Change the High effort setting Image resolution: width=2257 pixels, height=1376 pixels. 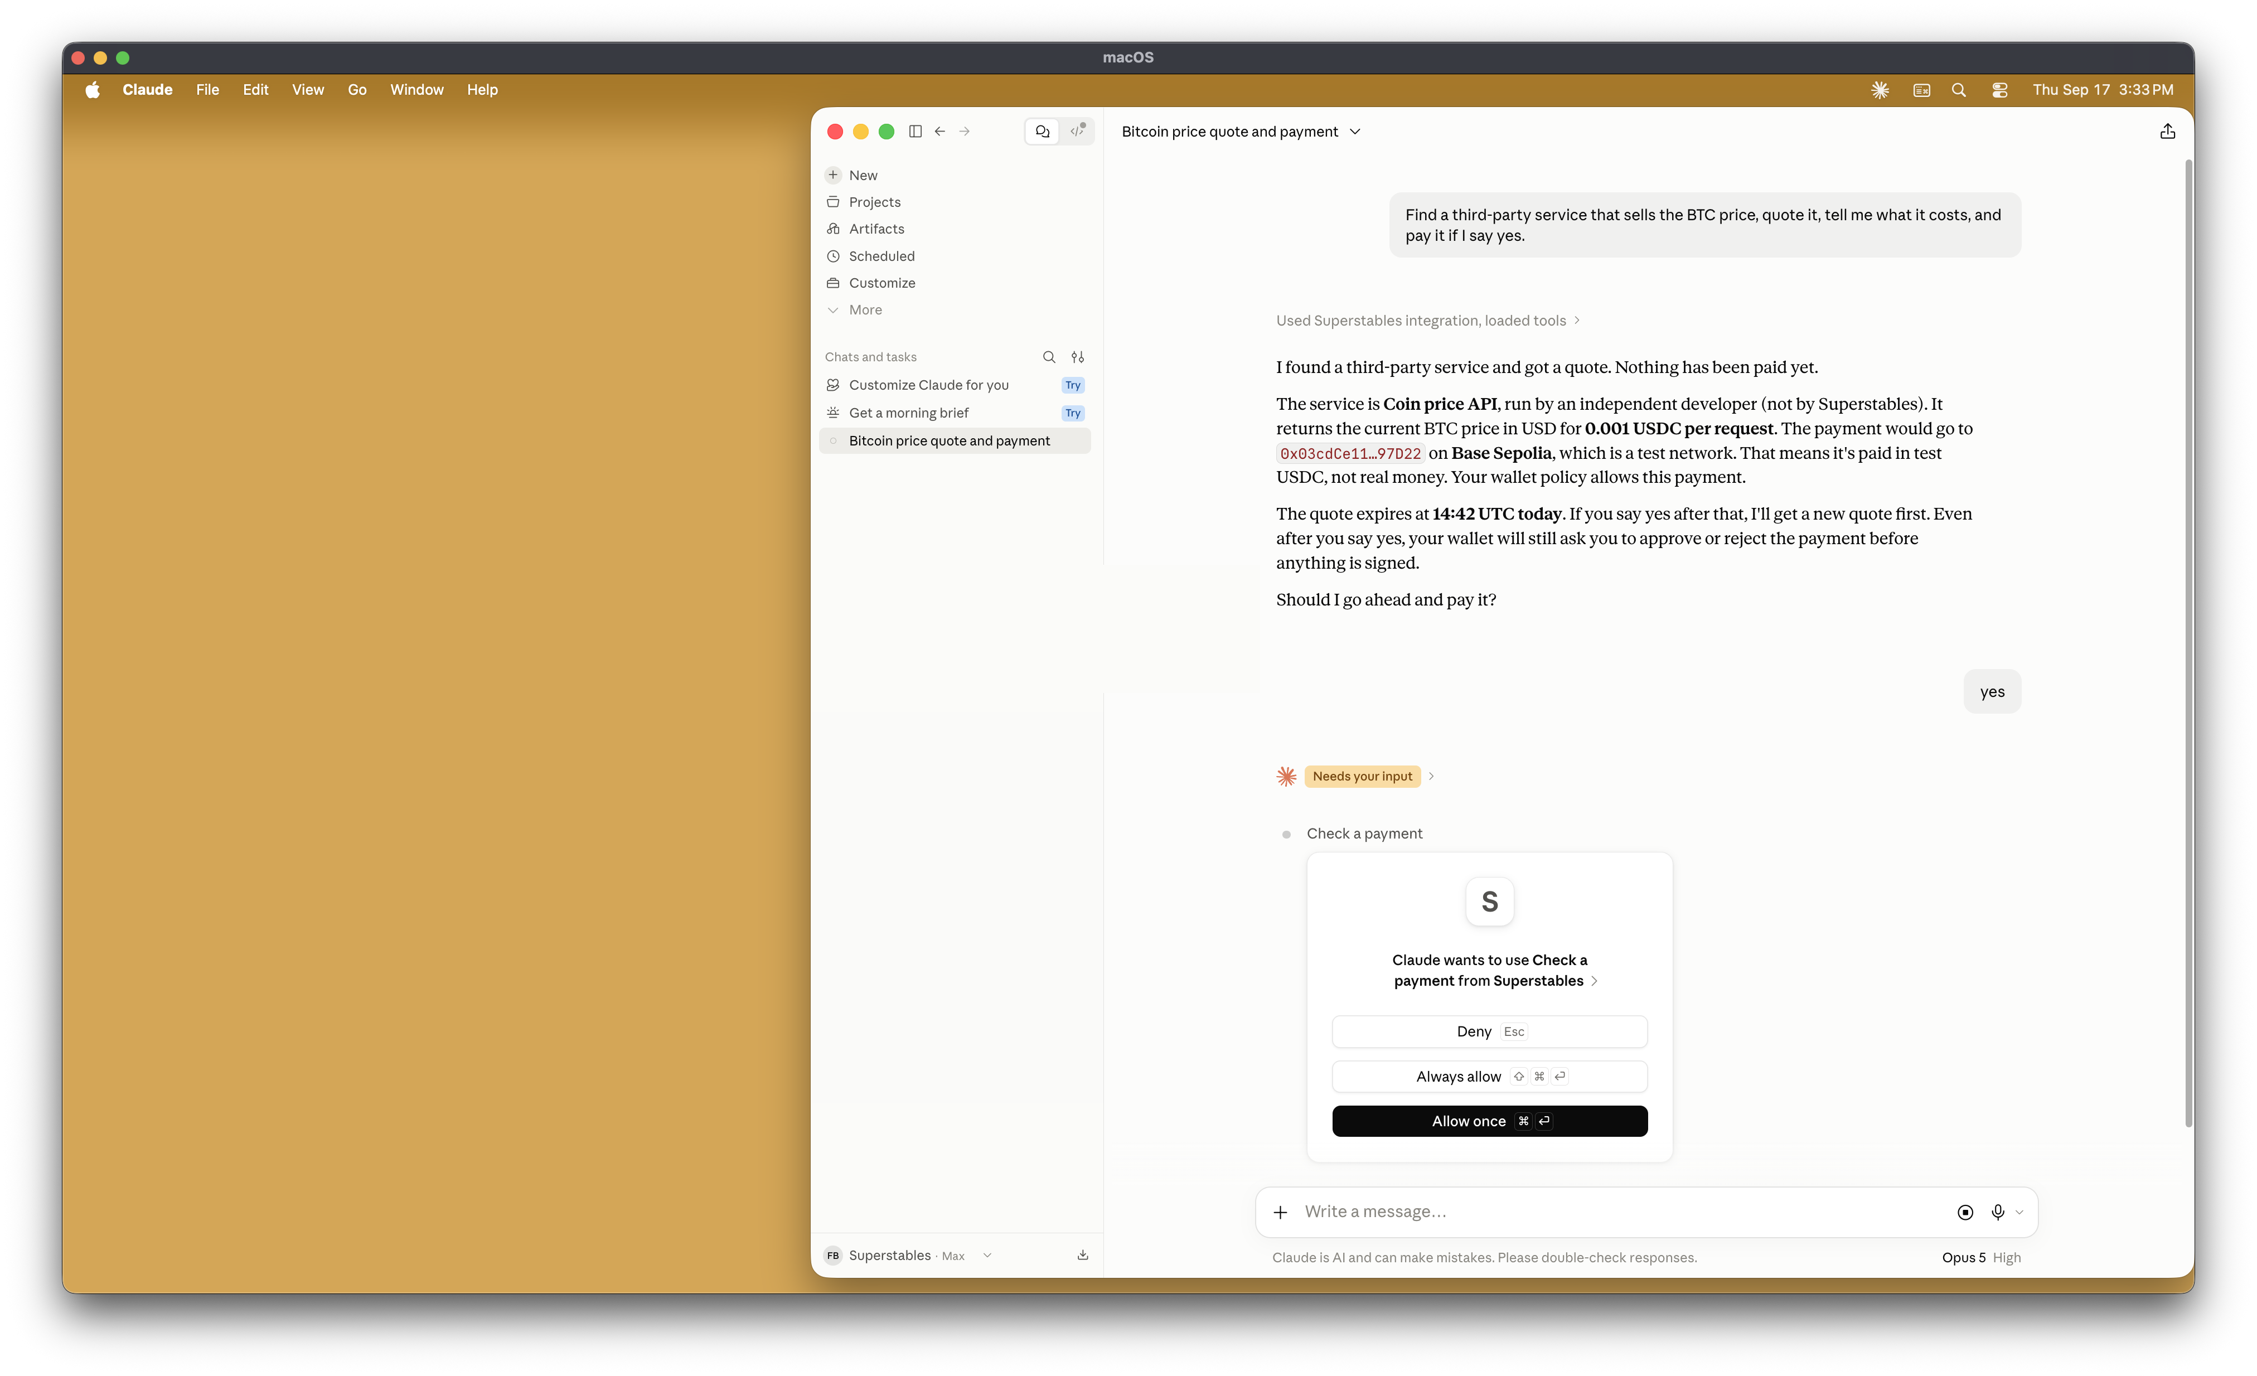coord(2006,1257)
